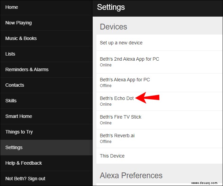The height and width of the screenshot is (186, 223).
Task: Select Things to Try
Action: click(x=46, y=132)
